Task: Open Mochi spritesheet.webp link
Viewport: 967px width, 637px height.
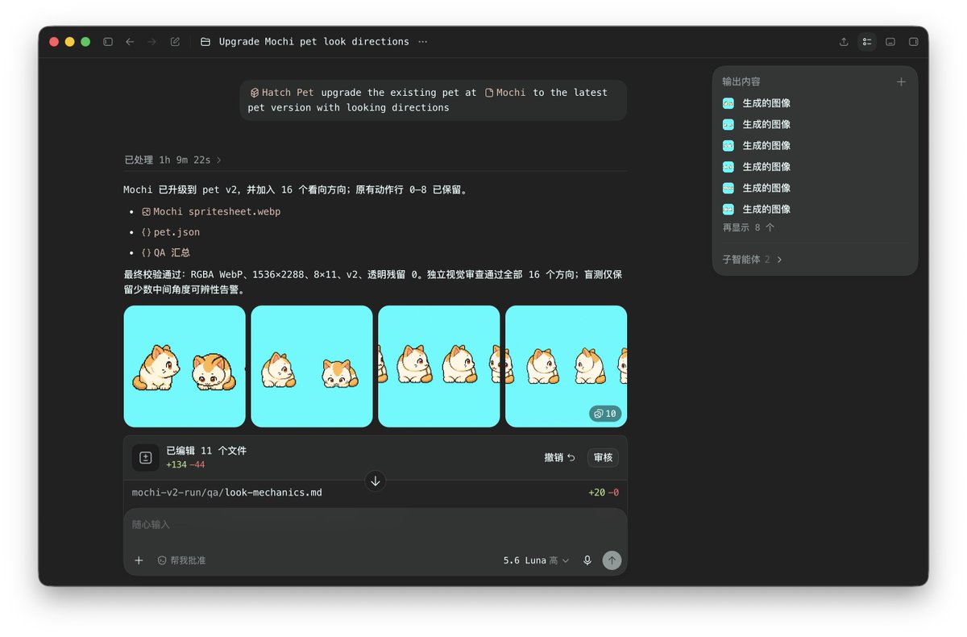Action: [211, 211]
